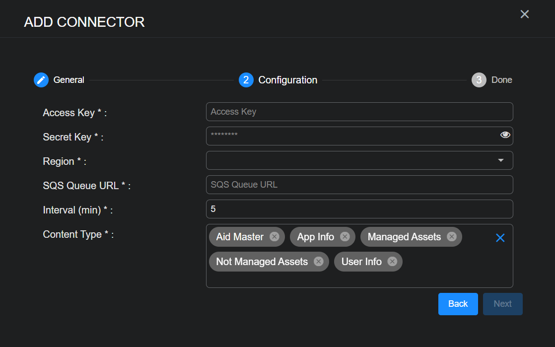Click the Interval (min) input field

click(359, 209)
